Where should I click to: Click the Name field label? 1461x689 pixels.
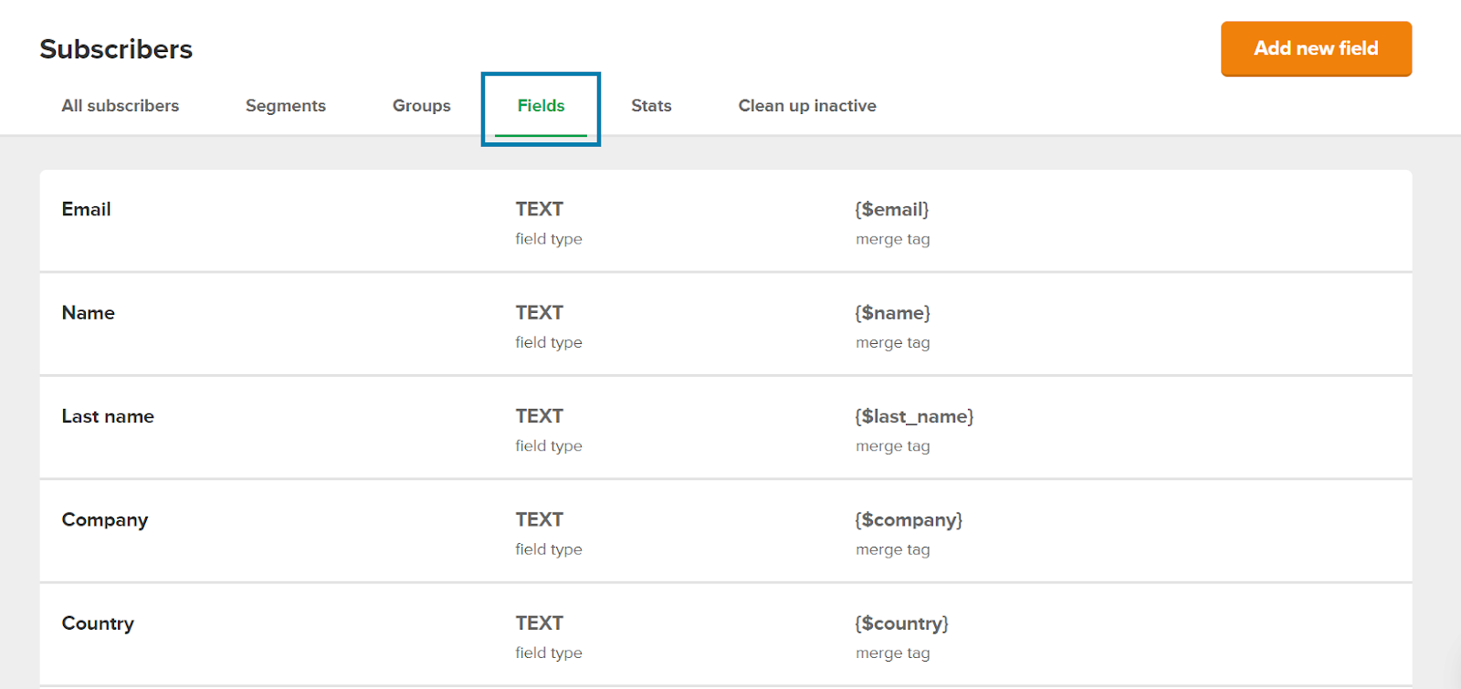pos(89,313)
